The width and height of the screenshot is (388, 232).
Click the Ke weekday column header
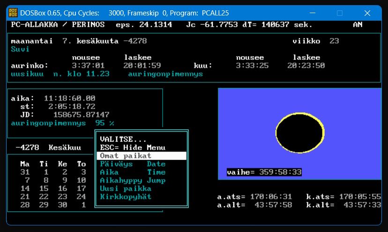62,164
